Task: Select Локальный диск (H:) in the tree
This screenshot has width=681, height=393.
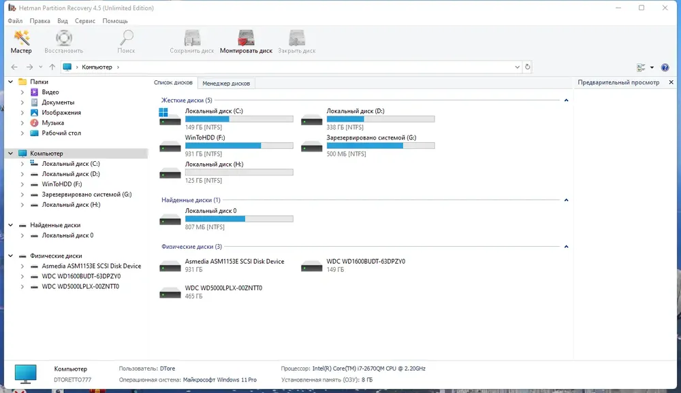Action: pos(71,204)
